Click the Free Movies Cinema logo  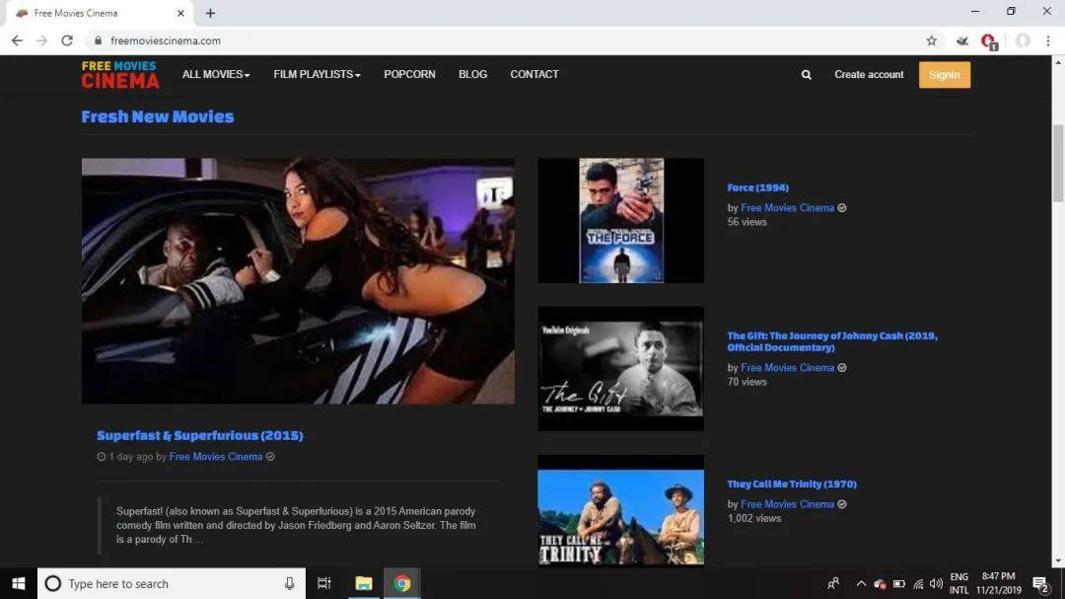pos(120,75)
